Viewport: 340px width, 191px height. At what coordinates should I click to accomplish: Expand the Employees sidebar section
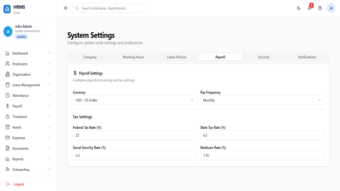click(x=28, y=64)
